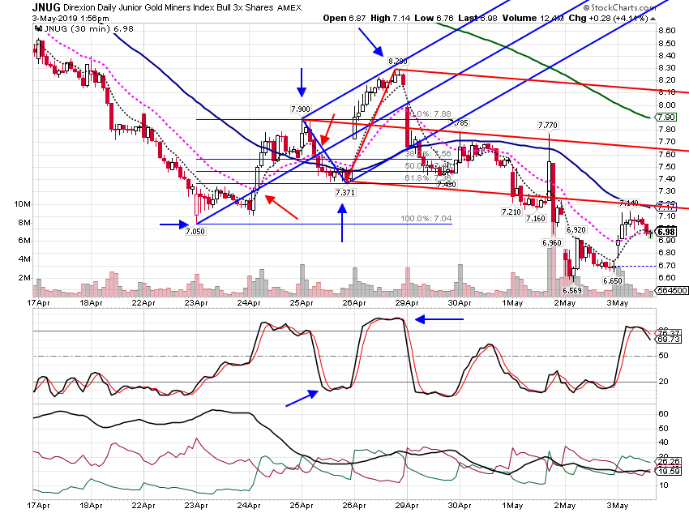Image resolution: width=689 pixels, height=513 pixels.
Task: Click the 7.210 low price label
Action: 511,212
